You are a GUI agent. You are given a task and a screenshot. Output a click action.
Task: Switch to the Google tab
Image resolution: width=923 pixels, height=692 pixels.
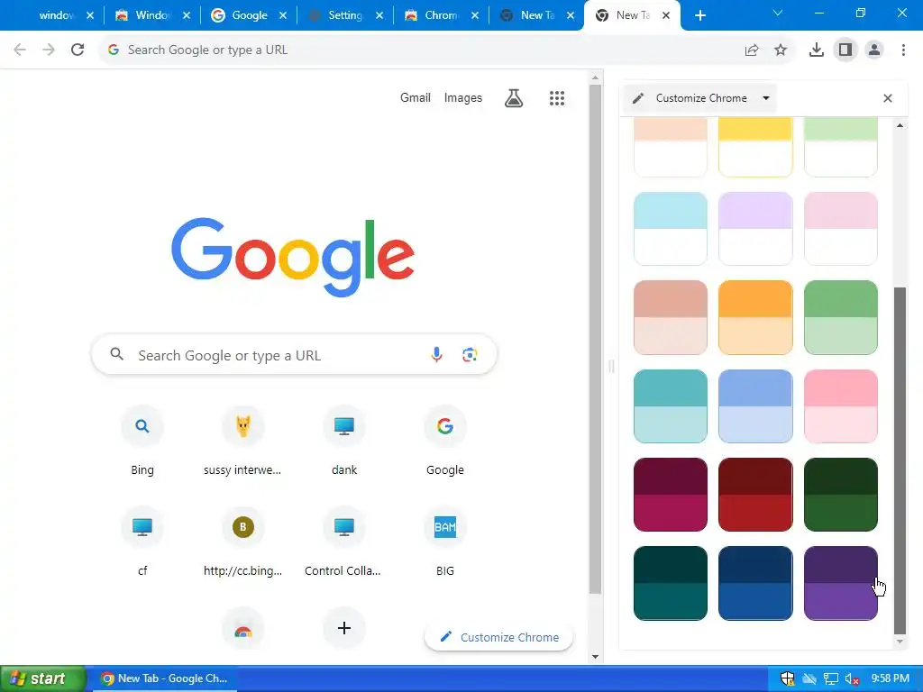(249, 15)
